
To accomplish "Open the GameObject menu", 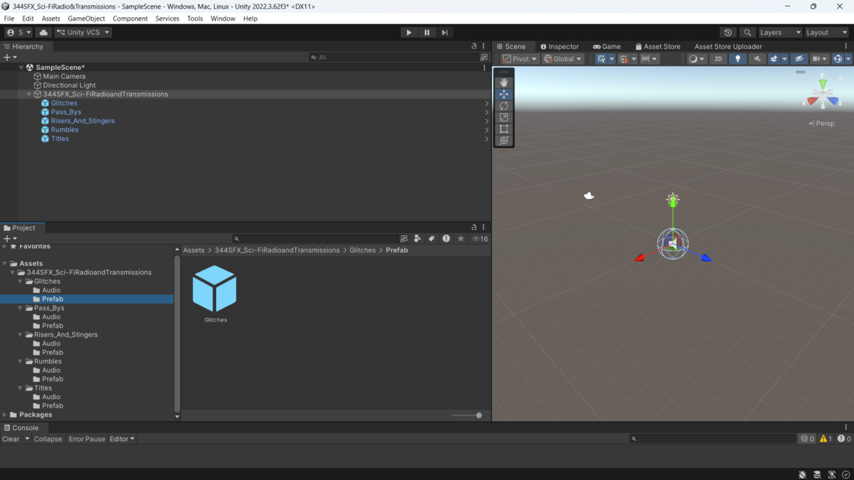I will point(86,18).
